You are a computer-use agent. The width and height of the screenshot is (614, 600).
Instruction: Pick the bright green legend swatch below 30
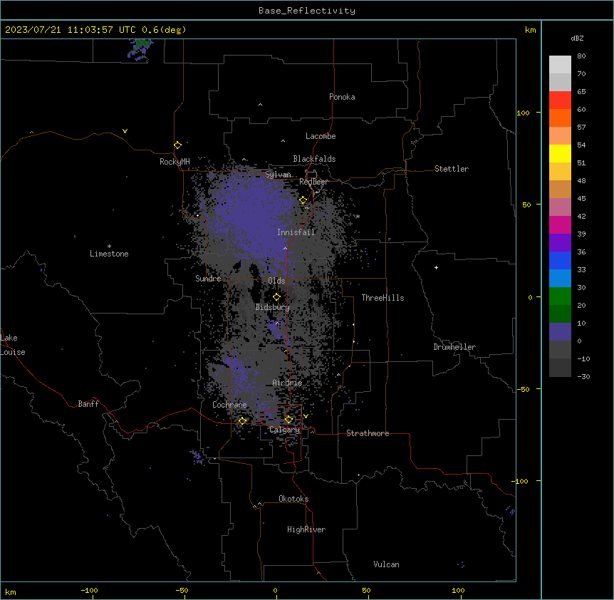pyautogui.click(x=560, y=296)
